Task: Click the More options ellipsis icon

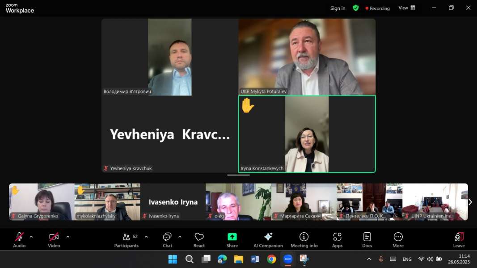Action: tap(398, 237)
